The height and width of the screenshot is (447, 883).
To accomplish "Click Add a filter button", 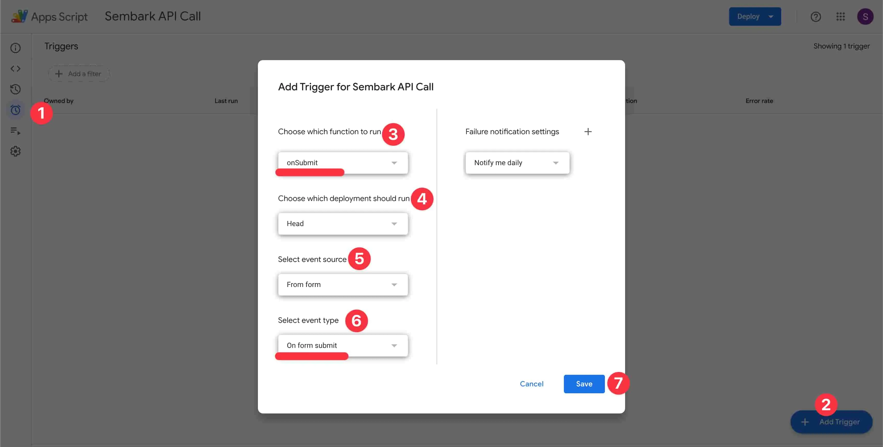I will click(x=79, y=74).
